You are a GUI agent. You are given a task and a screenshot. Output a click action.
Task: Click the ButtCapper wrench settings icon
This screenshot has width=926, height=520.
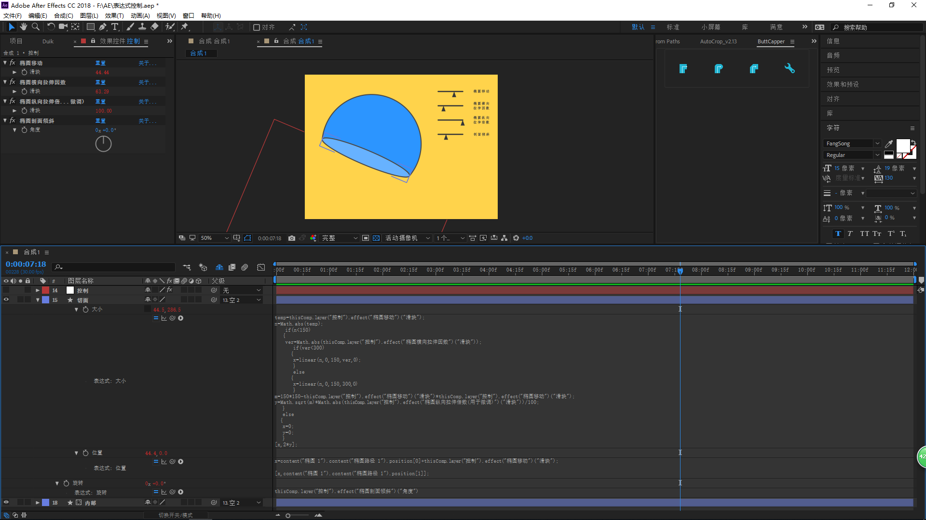pos(790,68)
